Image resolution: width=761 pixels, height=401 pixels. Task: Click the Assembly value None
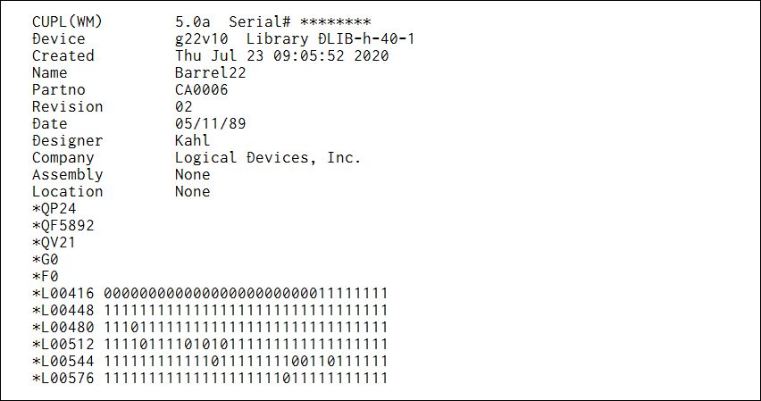click(x=192, y=174)
